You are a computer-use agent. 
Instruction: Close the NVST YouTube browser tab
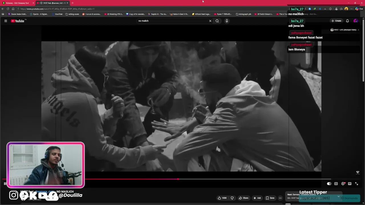tap(67, 3)
